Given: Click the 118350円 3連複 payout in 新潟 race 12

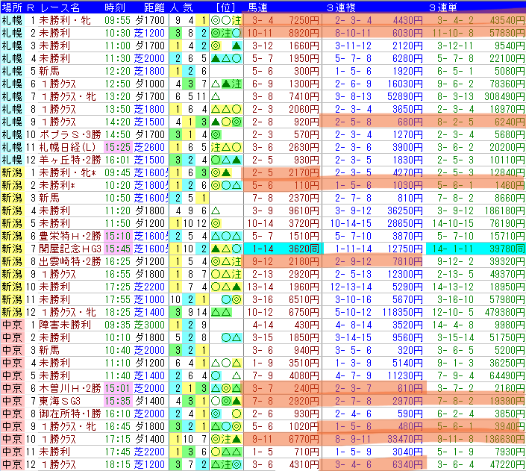Looking at the screenshot, I should point(402,312).
